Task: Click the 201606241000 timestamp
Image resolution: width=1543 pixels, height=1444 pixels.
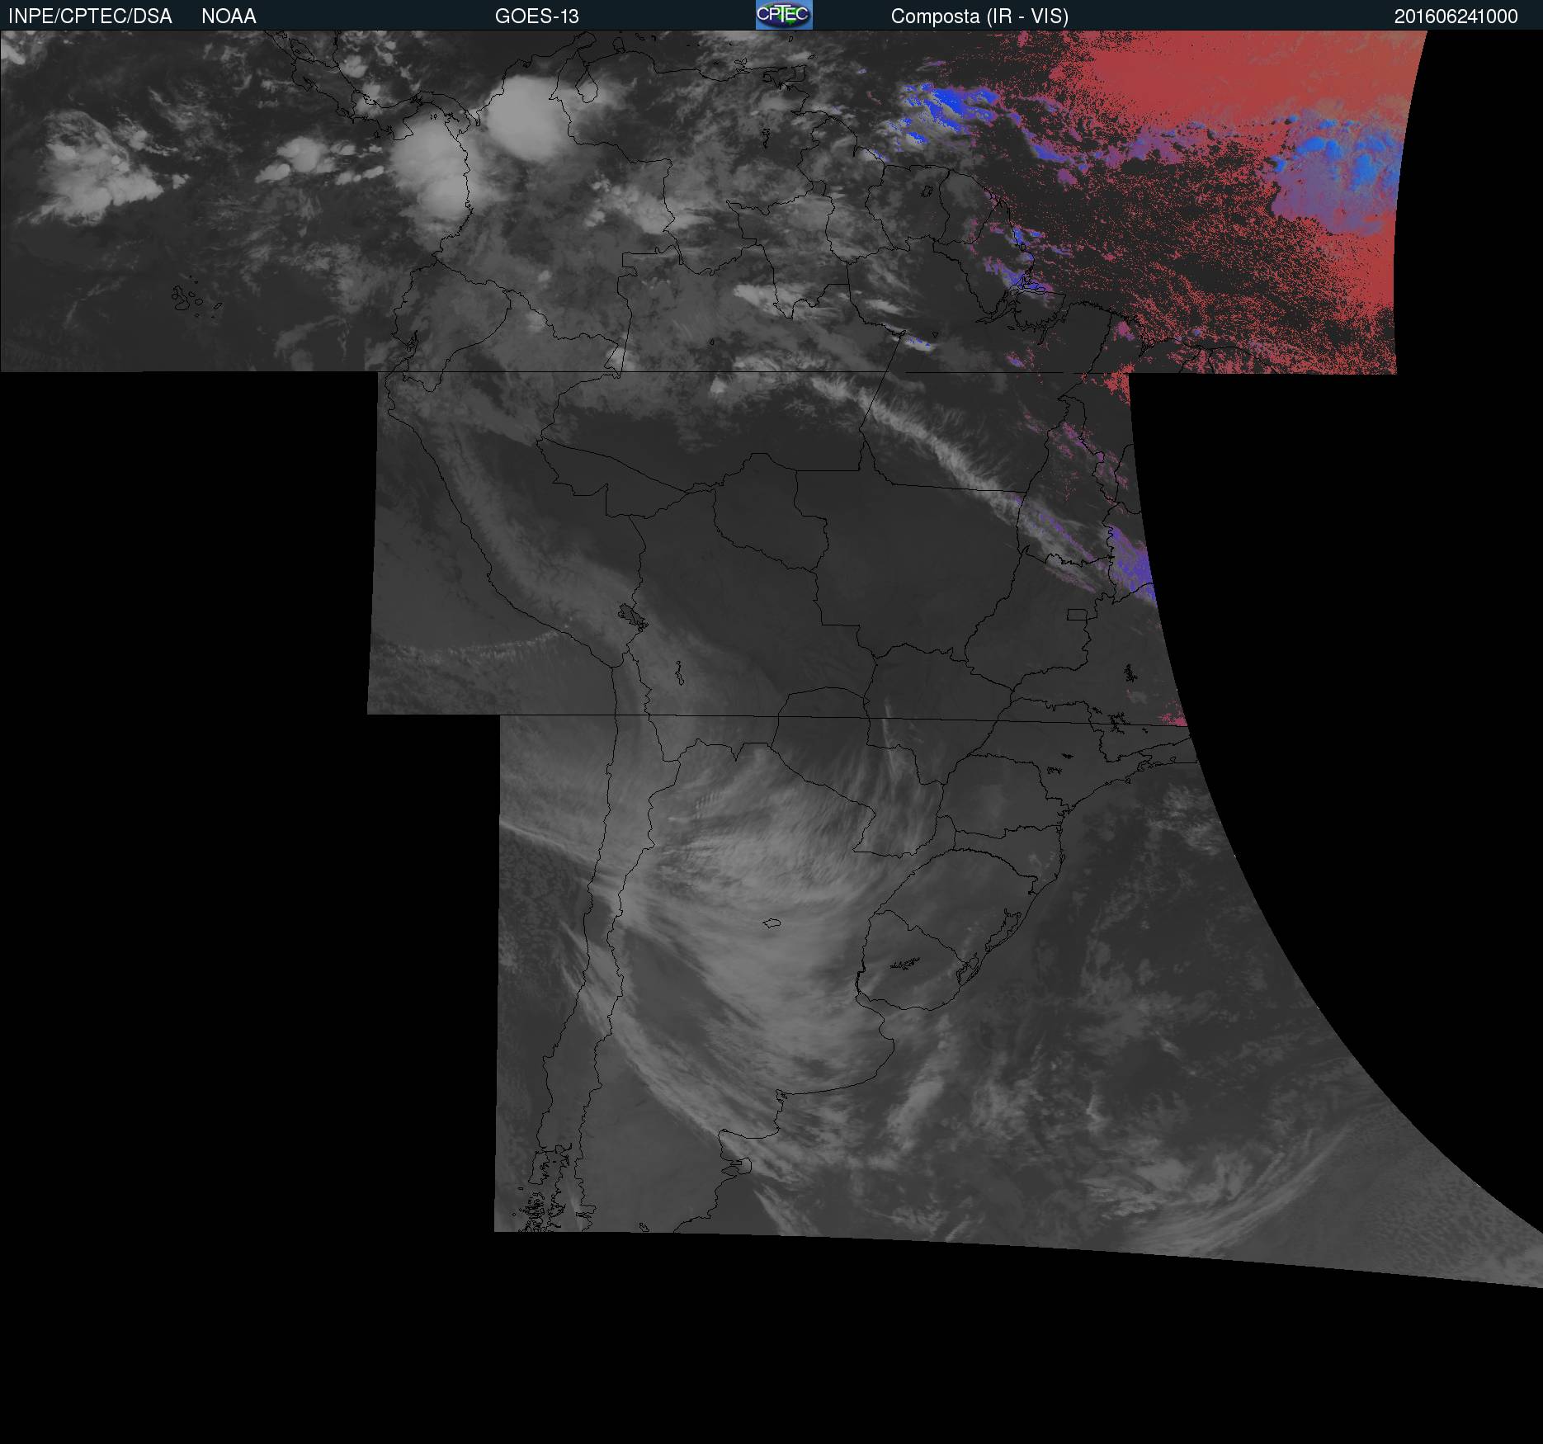Action: pyautogui.click(x=1456, y=17)
